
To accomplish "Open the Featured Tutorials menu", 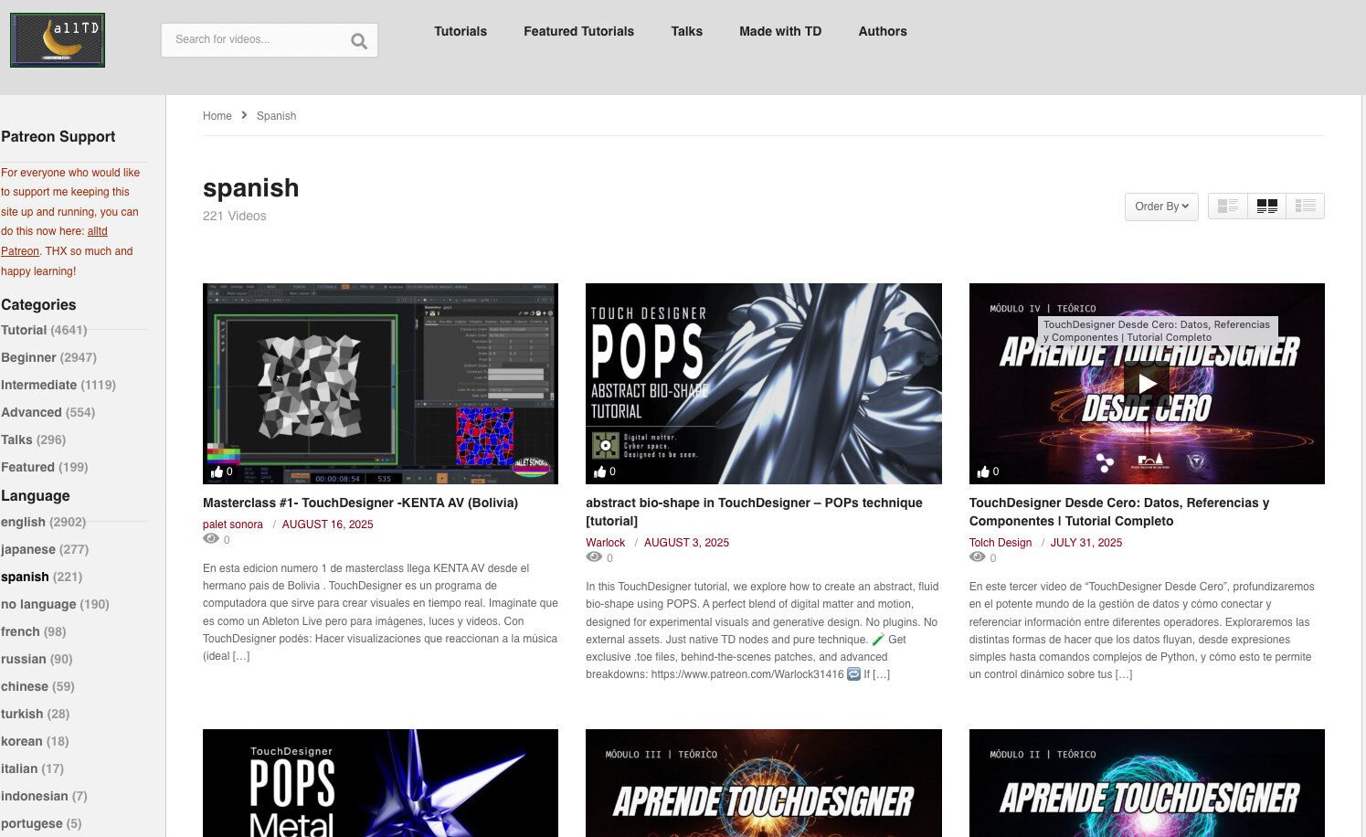I will pos(578,31).
